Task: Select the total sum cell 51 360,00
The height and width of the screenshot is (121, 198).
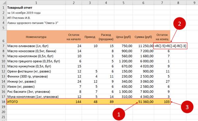Action: coord(143,102)
